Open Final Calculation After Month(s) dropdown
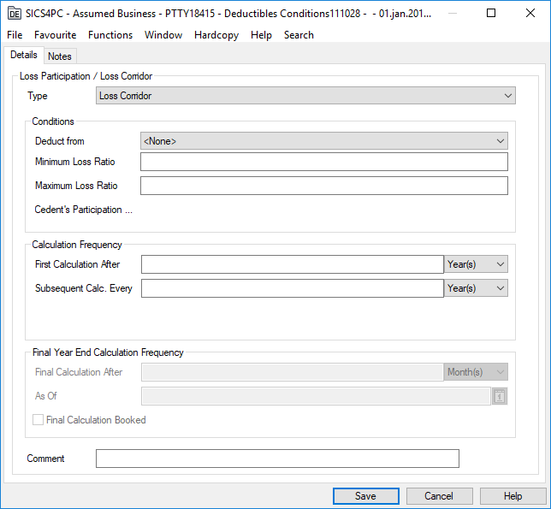551x509 pixels. pos(476,372)
